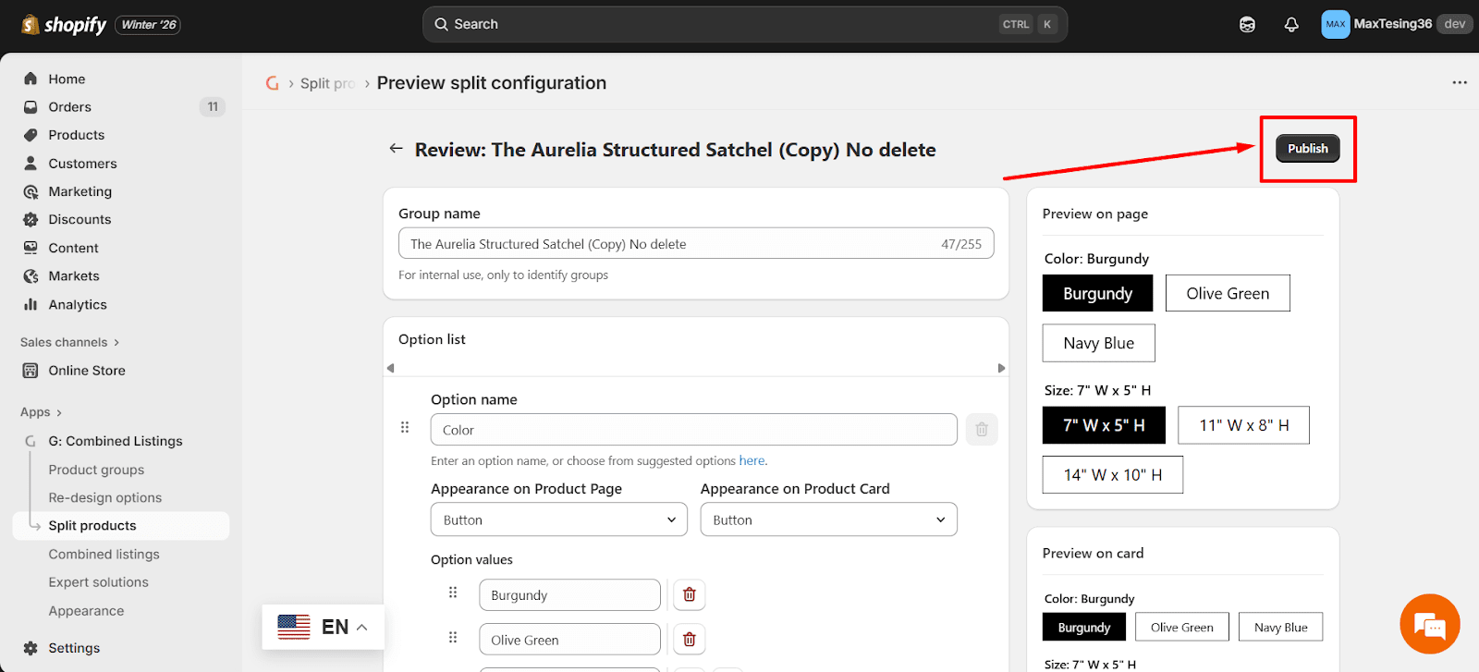Image resolution: width=1479 pixels, height=672 pixels.
Task: Click the Olive Green option value field
Action: tap(569, 640)
